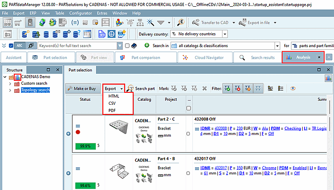Click the Make or Buy button
The image size is (334, 190).
(83, 88)
